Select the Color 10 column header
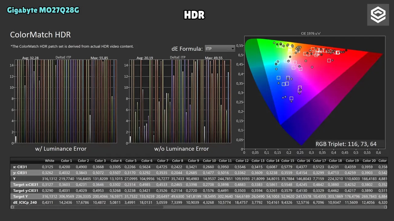The image size is (394, 221). tap(209, 161)
